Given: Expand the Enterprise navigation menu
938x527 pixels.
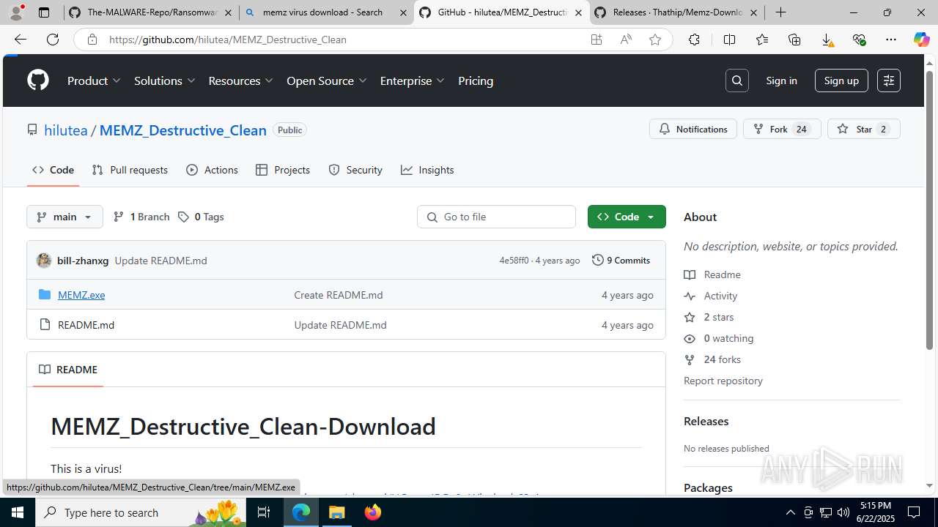Looking at the screenshot, I should [x=413, y=81].
